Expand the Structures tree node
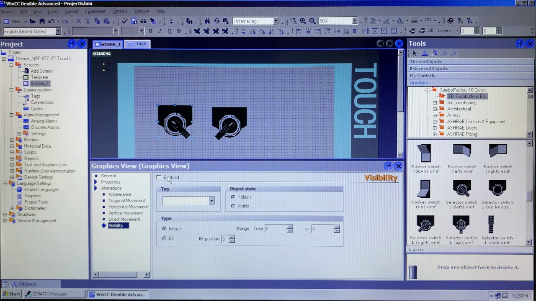 coord(5,214)
